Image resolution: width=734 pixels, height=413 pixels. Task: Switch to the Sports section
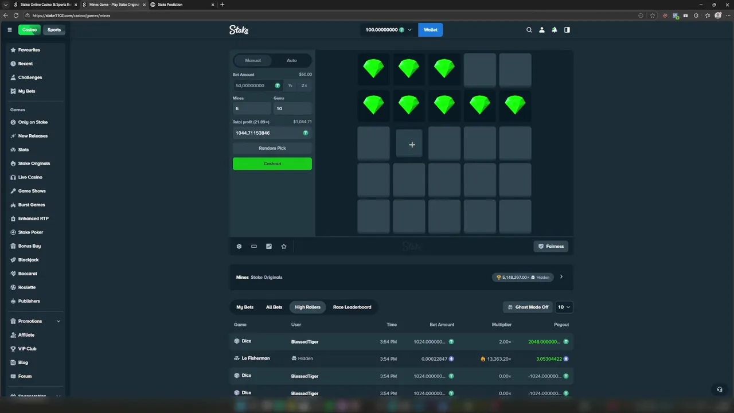click(x=54, y=30)
